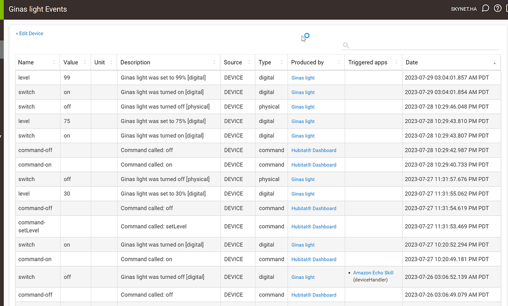This screenshot has width=508, height=306.
Task: Sort by the Unit column header
Action: pyautogui.click(x=111, y=62)
